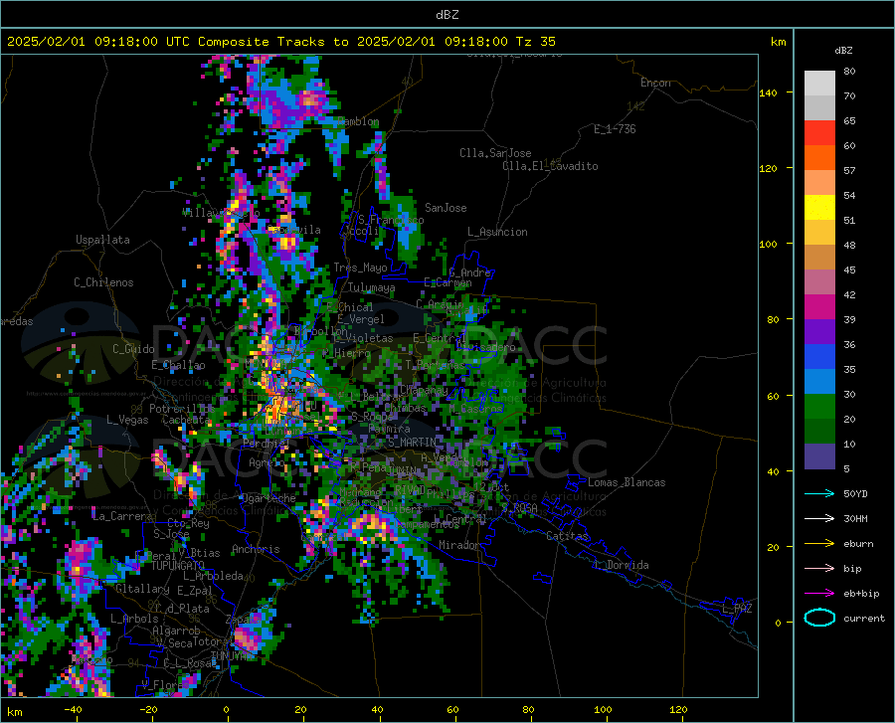Click the 'km' label at bottom left
The width and height of the screenshot is (895, 723).
tap(14, 712)
